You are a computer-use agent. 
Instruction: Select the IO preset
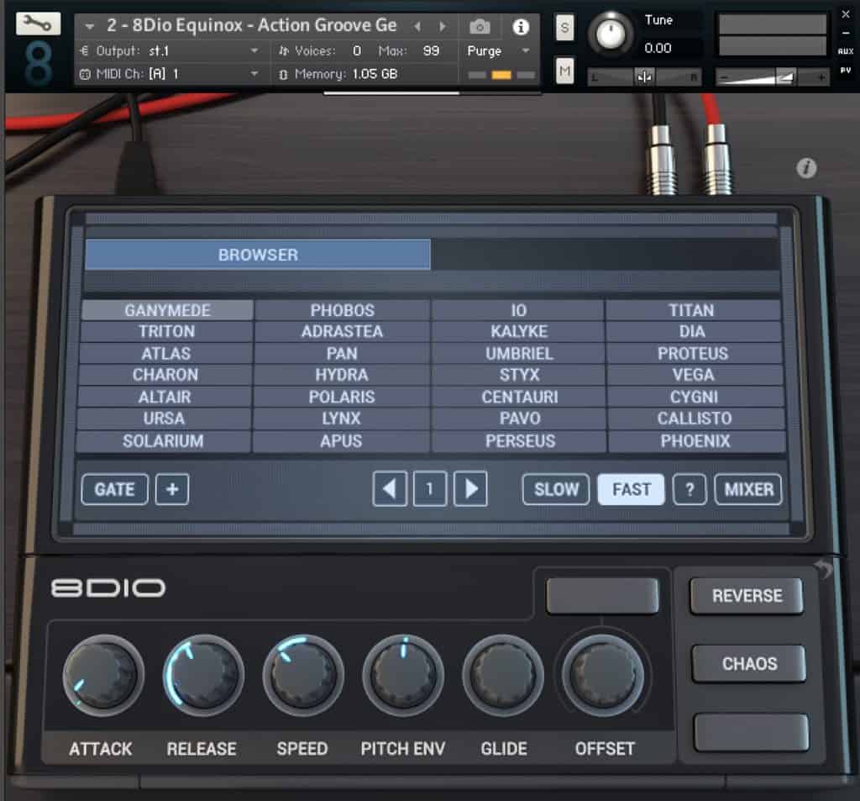(x=518, y=310)
